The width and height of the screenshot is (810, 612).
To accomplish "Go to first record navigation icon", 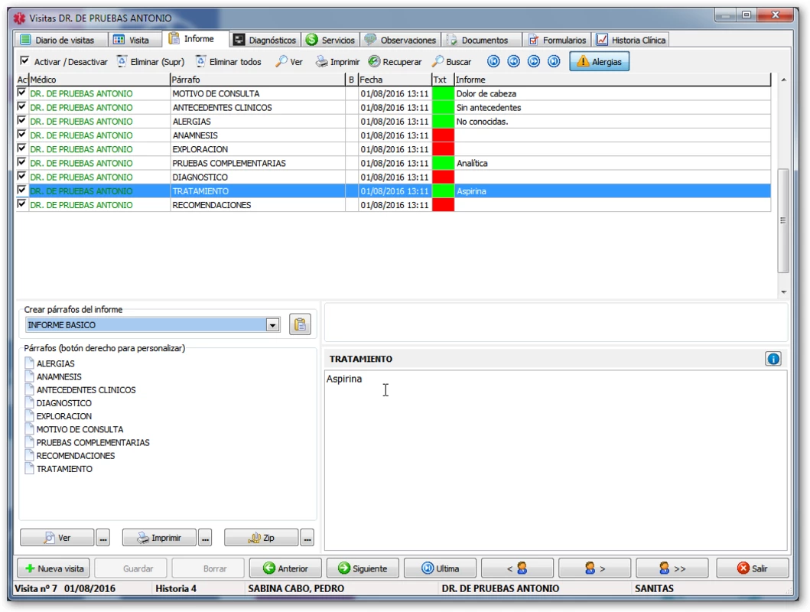I will [493, 61].
